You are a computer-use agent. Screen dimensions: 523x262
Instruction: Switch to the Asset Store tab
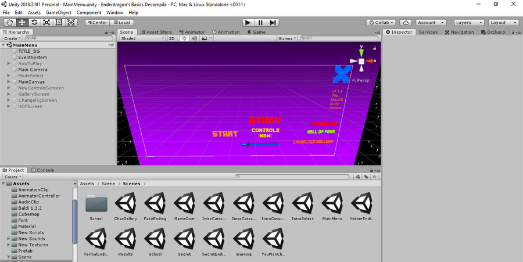click(x=156, y=32)
